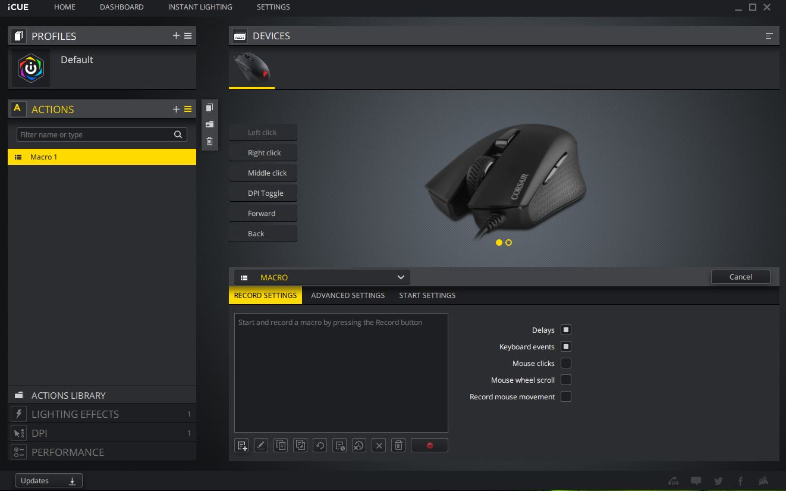
Task: Click the Twitter icon in bottom bar
Action: click(718, 481)
